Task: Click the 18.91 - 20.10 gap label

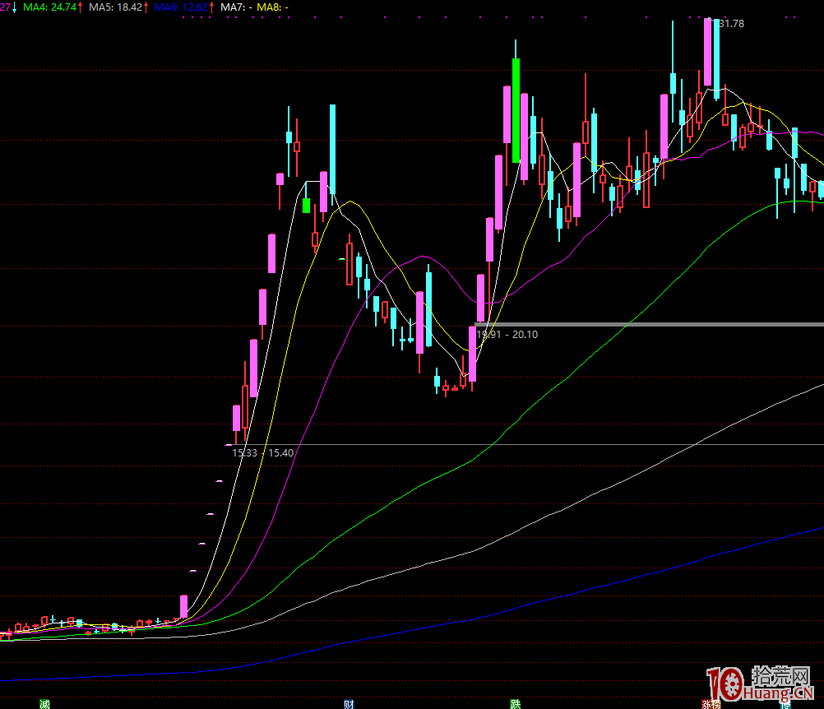Action: (x=507, y=335)
